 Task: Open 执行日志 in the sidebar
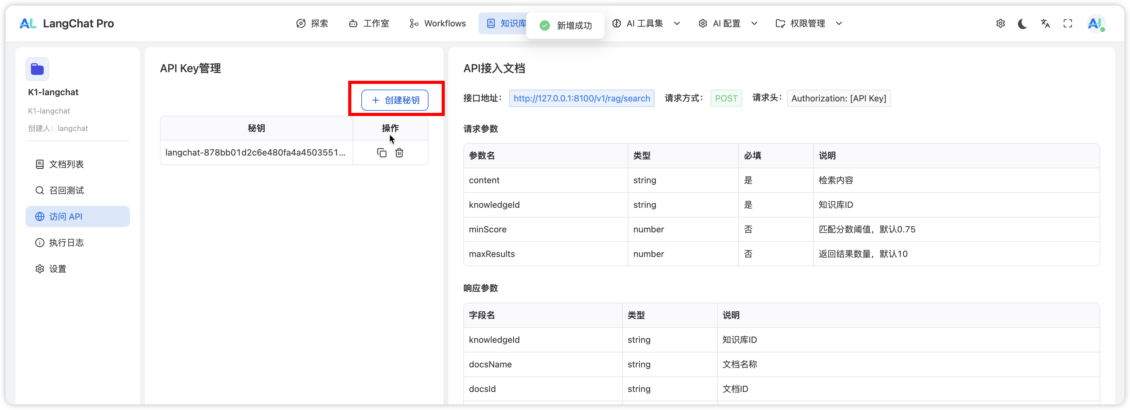click(x=66, y=243)
